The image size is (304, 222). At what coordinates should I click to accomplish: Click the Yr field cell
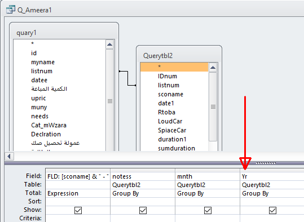coord(272,176)
